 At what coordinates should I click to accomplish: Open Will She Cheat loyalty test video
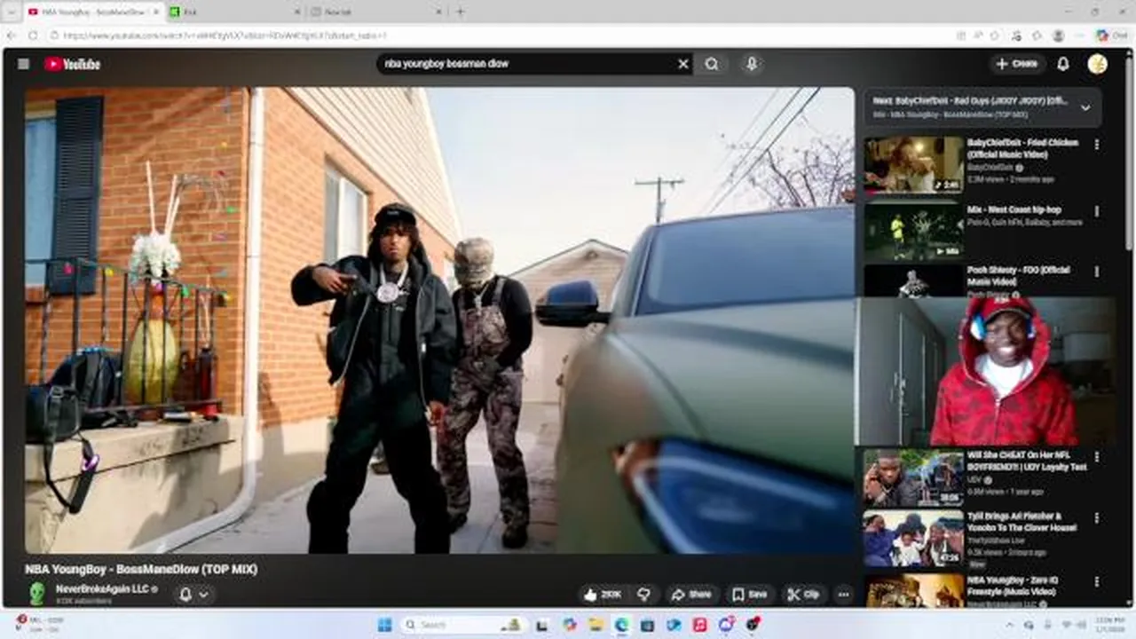tap(1027, 461)
